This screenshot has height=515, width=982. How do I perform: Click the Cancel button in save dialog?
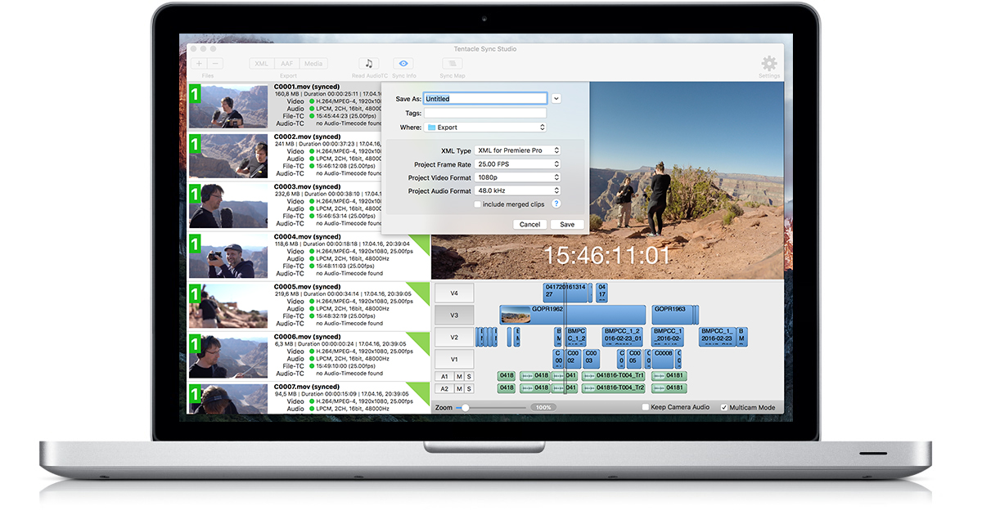click(x=529, y=224)
